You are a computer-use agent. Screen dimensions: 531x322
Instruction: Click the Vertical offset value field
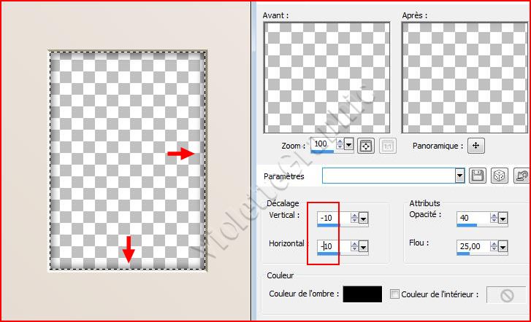(x=332, y=217)
